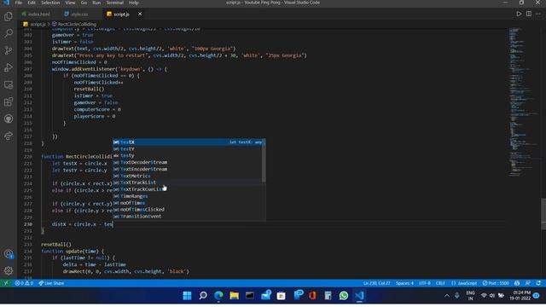Open the Manage gear icon
This screenshot has width=546, height=307.
point(9,270)
